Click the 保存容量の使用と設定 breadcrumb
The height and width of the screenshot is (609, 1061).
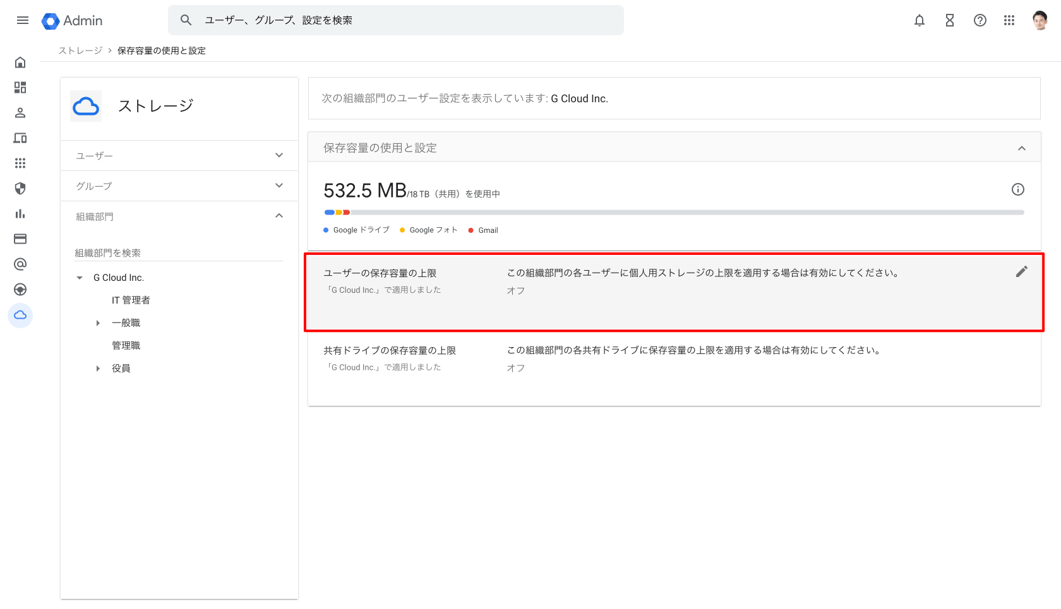click(x=162, y=50)
